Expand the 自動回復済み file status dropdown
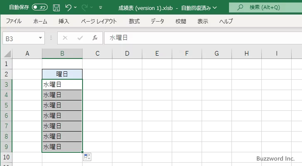This screenshot has width=302, height=166. [215, 8]
